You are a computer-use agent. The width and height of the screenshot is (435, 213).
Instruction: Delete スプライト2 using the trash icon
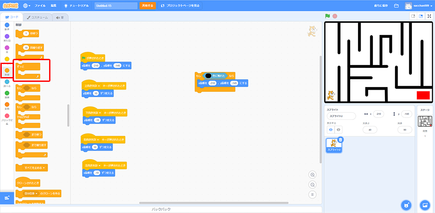point(341,139)
